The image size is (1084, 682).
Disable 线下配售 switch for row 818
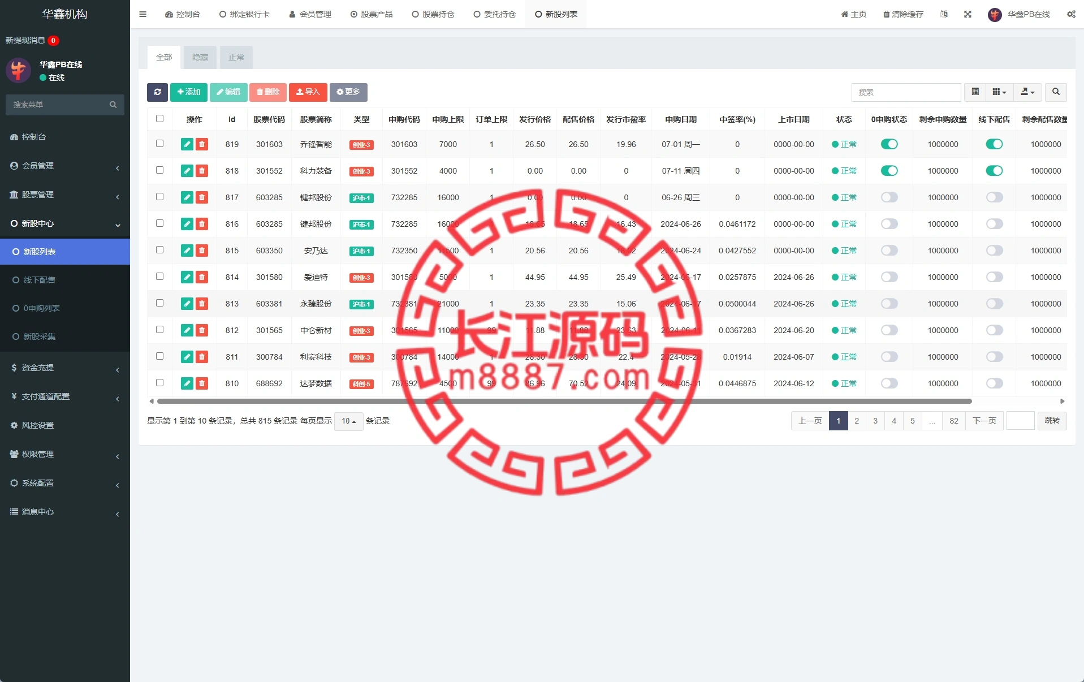(994, 171)
